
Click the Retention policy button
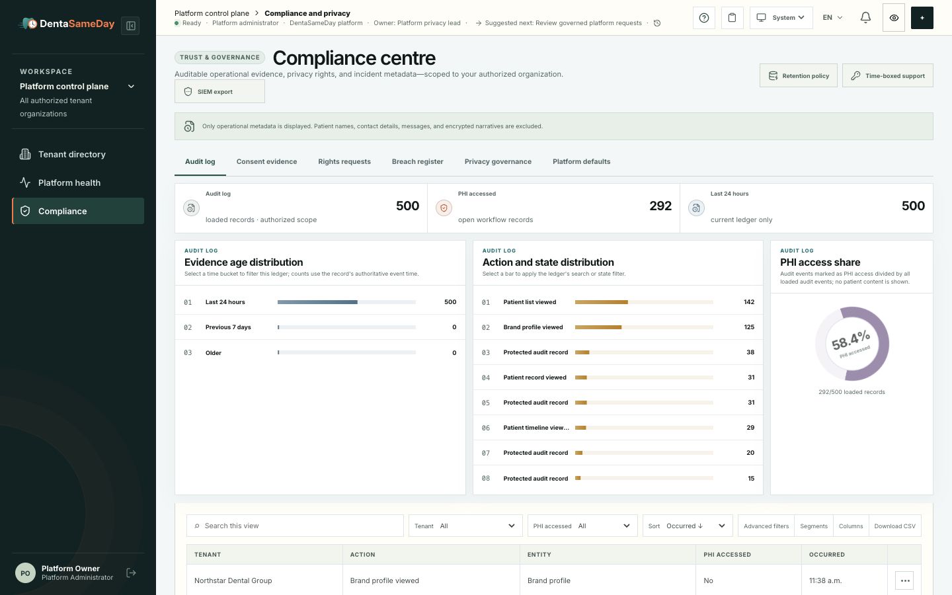(x=799, y=75)
